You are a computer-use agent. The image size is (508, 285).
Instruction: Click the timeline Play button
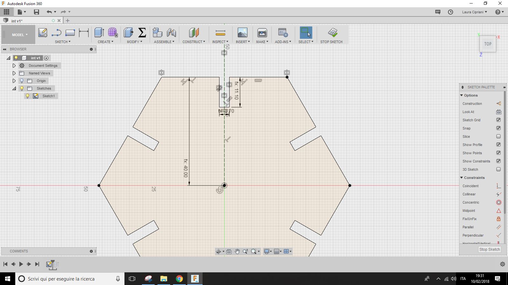pyautogui.click(x=21, y=264)
